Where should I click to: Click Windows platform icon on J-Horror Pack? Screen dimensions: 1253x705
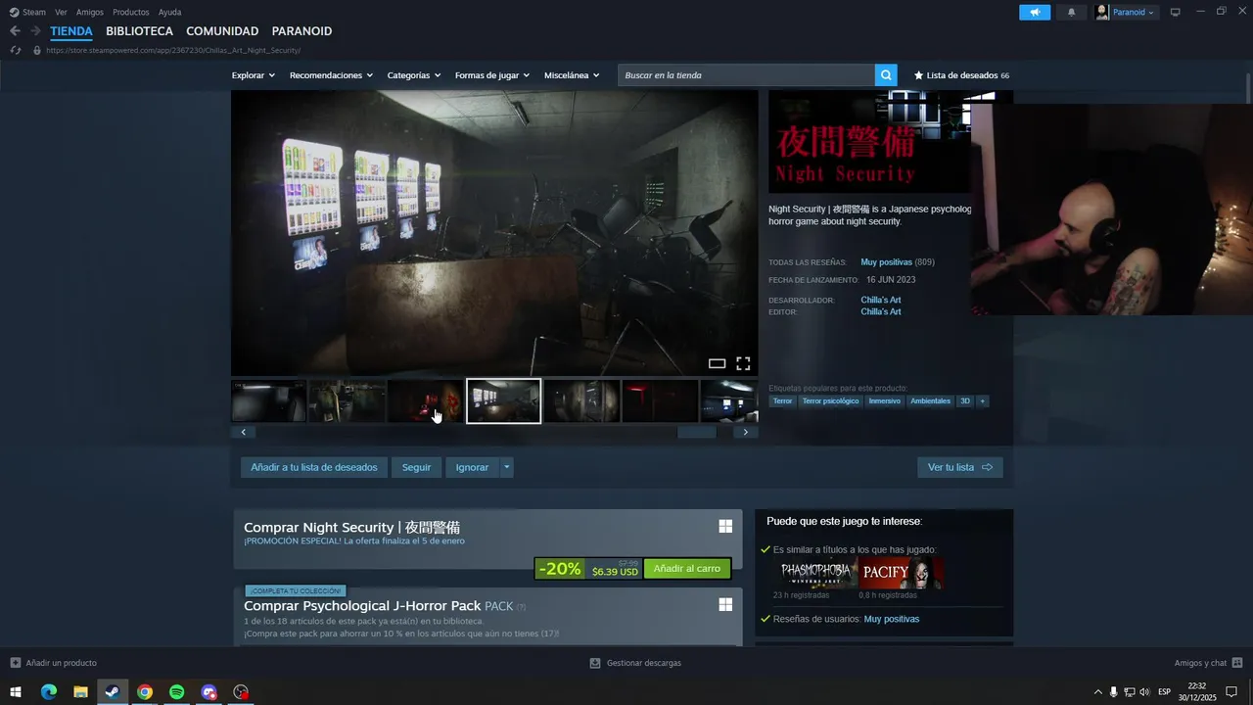tap(725, 605)
